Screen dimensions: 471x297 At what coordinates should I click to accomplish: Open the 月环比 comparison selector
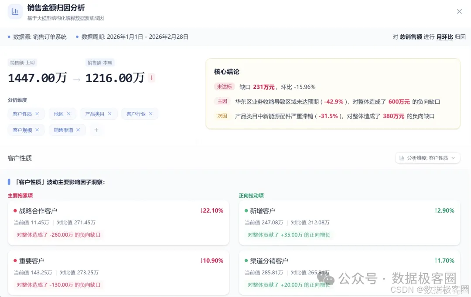[x=444, y=37]
